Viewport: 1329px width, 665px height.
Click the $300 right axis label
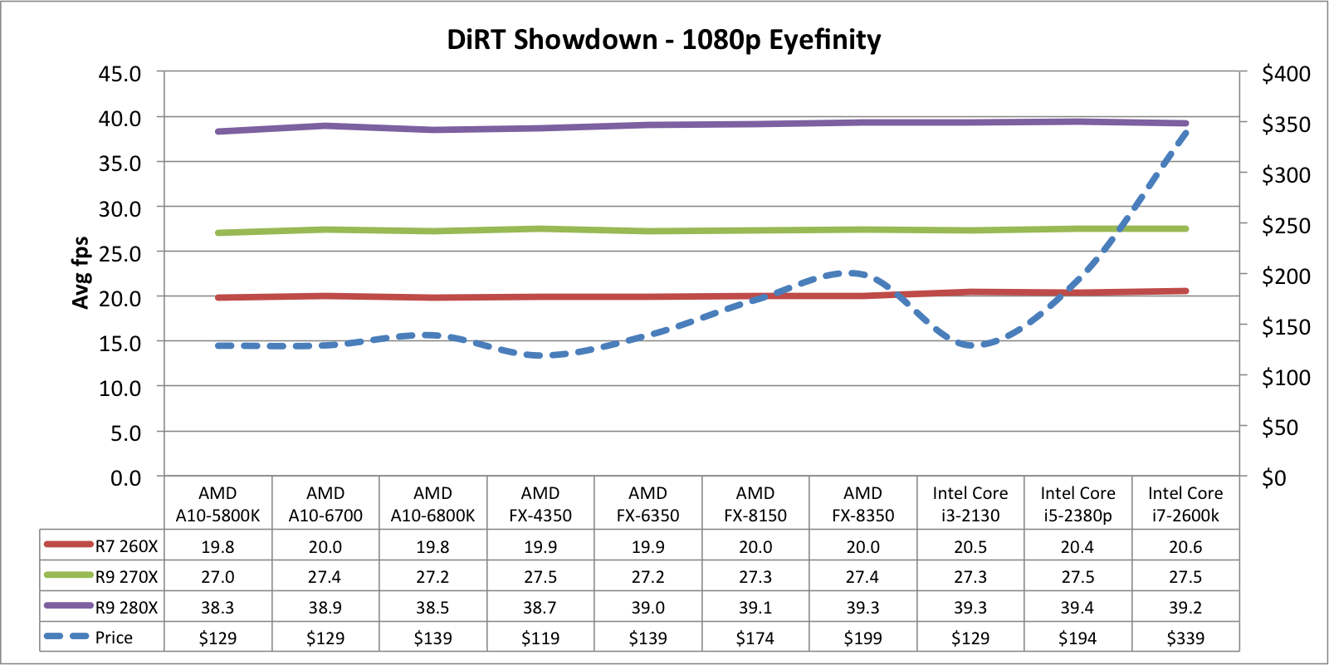click(1286, 175)
